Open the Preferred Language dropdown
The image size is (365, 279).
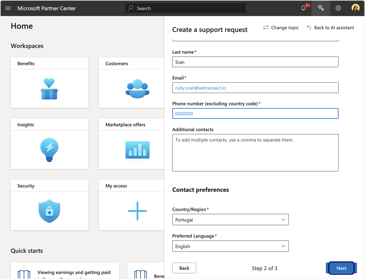tap(230, 246)
